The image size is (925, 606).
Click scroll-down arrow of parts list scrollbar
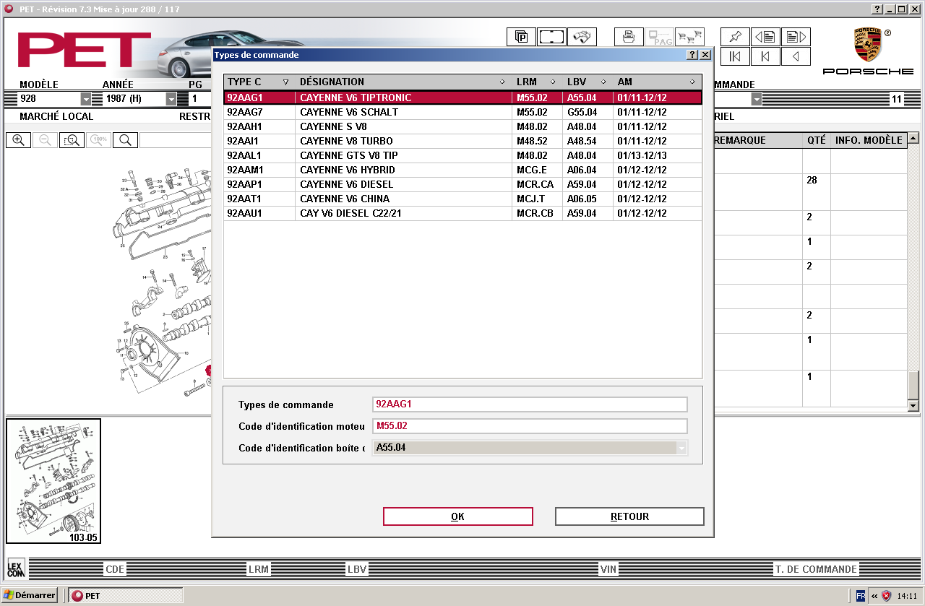click(913, 405)
